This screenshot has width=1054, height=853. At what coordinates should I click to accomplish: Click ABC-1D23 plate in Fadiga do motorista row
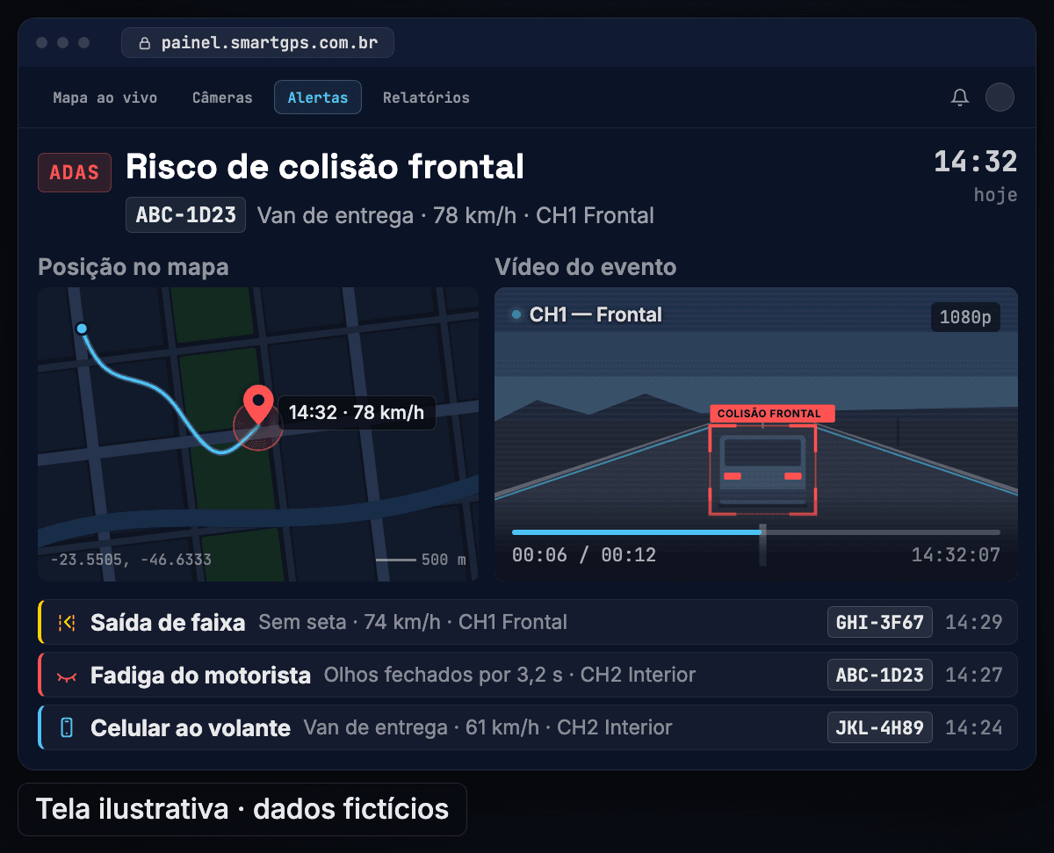[880, 675]
